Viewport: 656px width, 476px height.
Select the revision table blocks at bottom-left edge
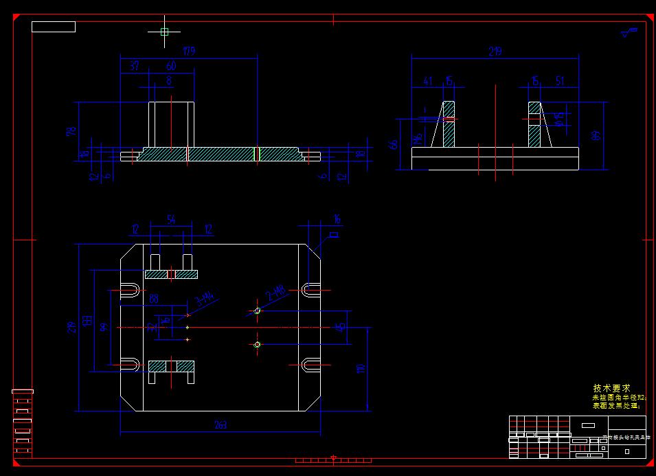[24, 405]
